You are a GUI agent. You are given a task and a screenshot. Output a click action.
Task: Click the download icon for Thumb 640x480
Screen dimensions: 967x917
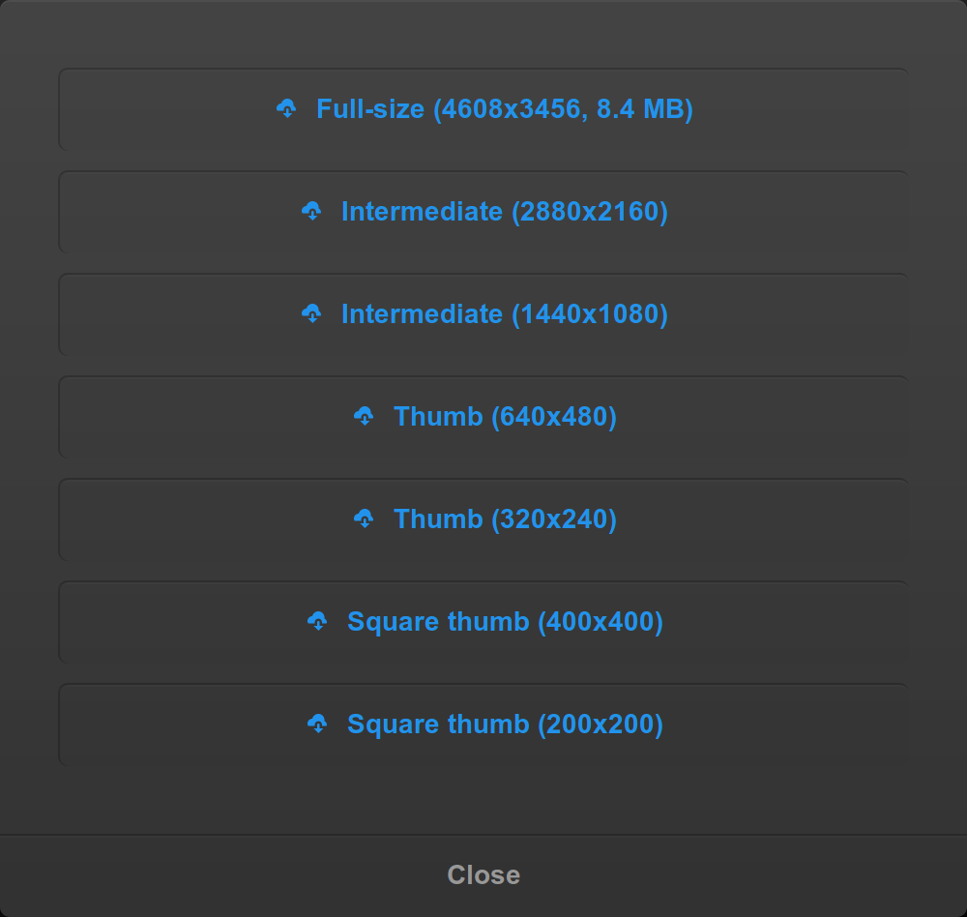[x=365, y=417]
